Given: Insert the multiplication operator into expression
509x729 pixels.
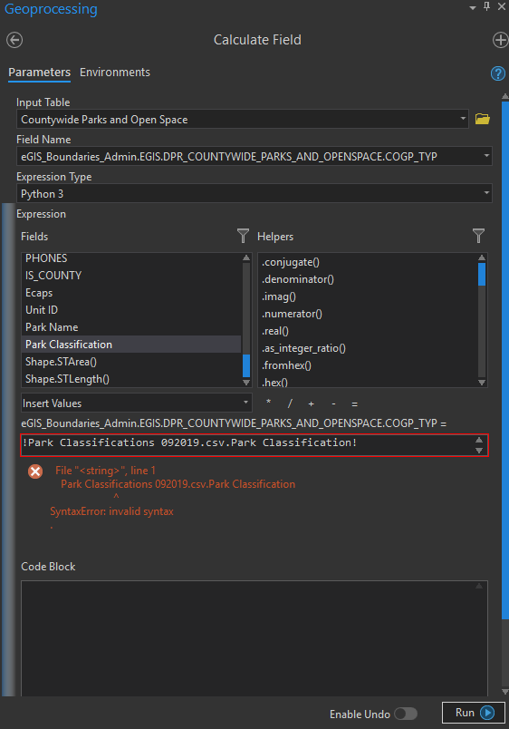Looking at the screenshot, I should tap(268, 403).
